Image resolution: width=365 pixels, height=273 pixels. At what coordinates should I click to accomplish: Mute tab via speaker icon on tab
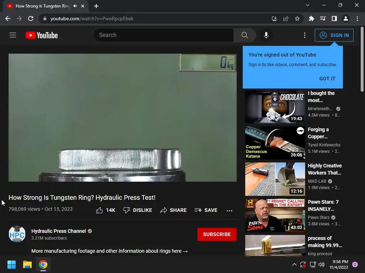[75, 6]
